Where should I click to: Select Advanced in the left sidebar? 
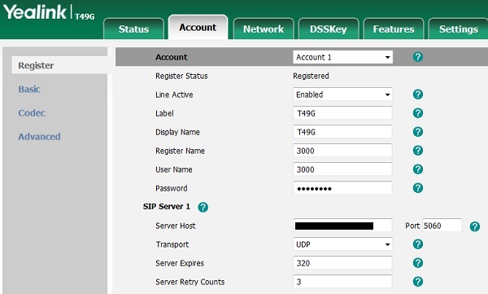tap(39, 137)
